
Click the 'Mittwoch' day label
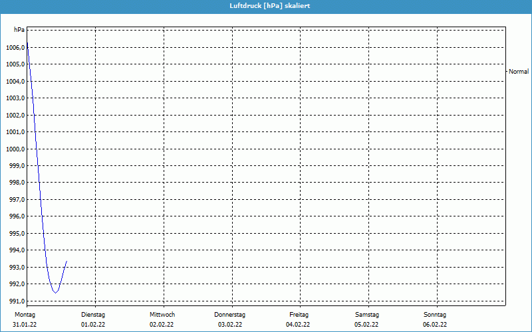(x=162, y=315)
